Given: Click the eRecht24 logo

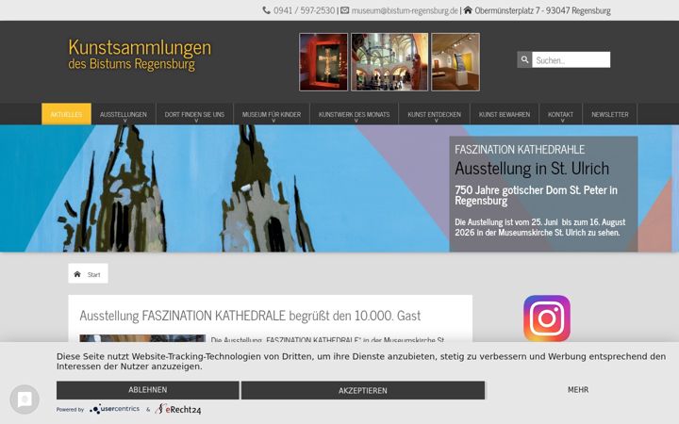Looking at the screenshot, I should (178, 409).
